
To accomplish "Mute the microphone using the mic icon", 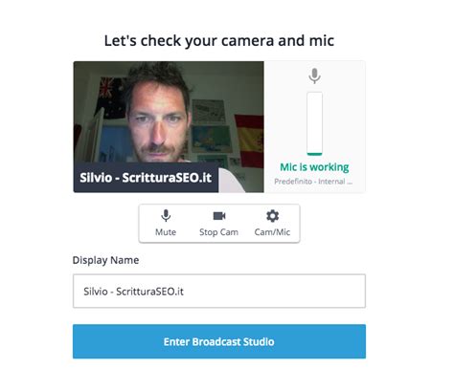I will (166, 216).
